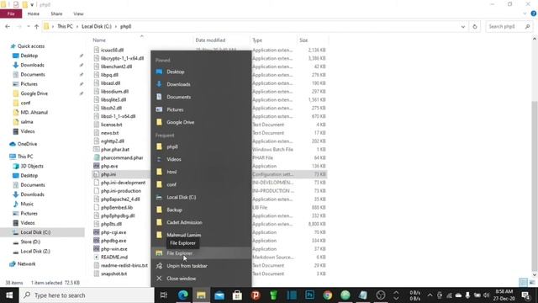Click the Type here to search box
The height and width of the screenshot is (303, 538).
[x=87, y=295]
